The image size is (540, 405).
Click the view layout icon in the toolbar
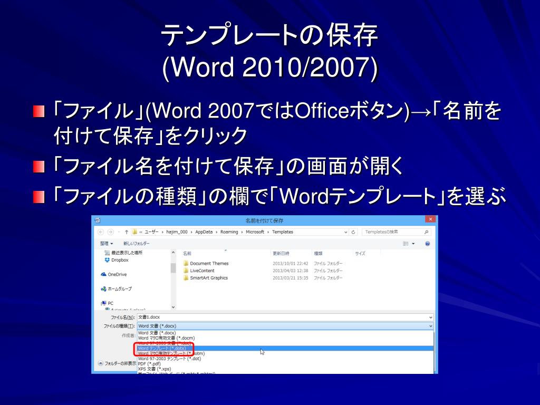pos(406,244)
